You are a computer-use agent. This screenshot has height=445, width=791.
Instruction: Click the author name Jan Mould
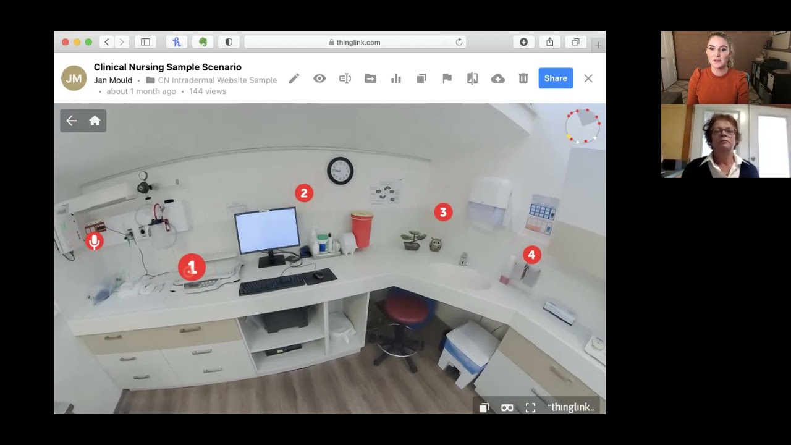click(113, 80)
